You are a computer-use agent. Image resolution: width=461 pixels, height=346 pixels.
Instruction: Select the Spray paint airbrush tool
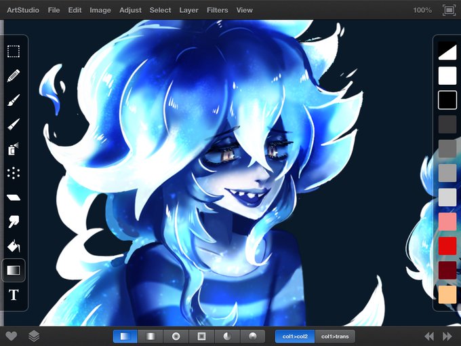14,149
